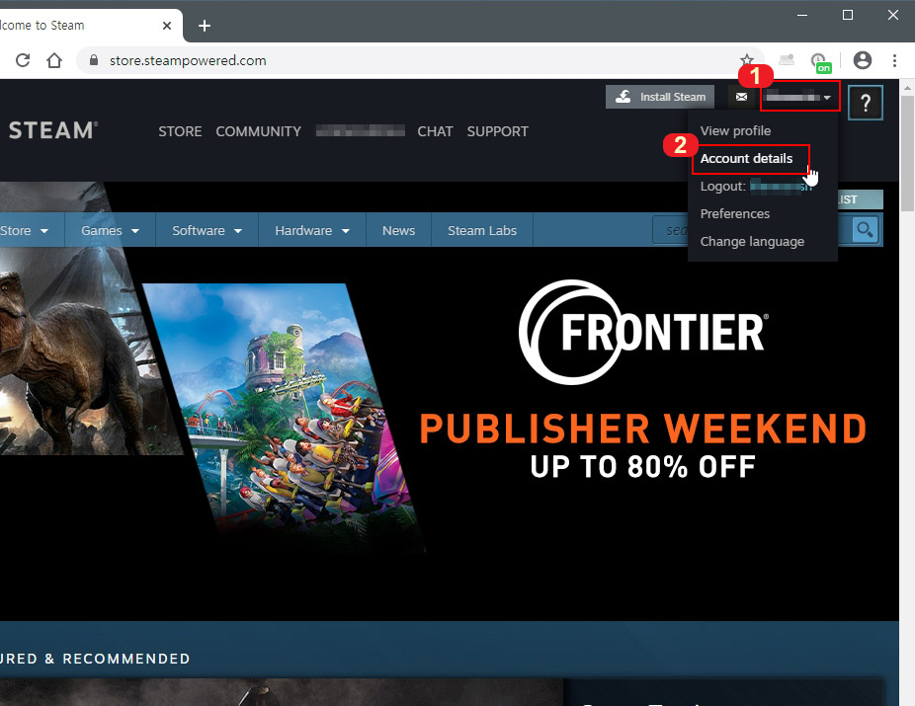The height and width of the screenshot is (706, 915).
Task: Click the browser reload icon
Action: click(x=23, y=60)
